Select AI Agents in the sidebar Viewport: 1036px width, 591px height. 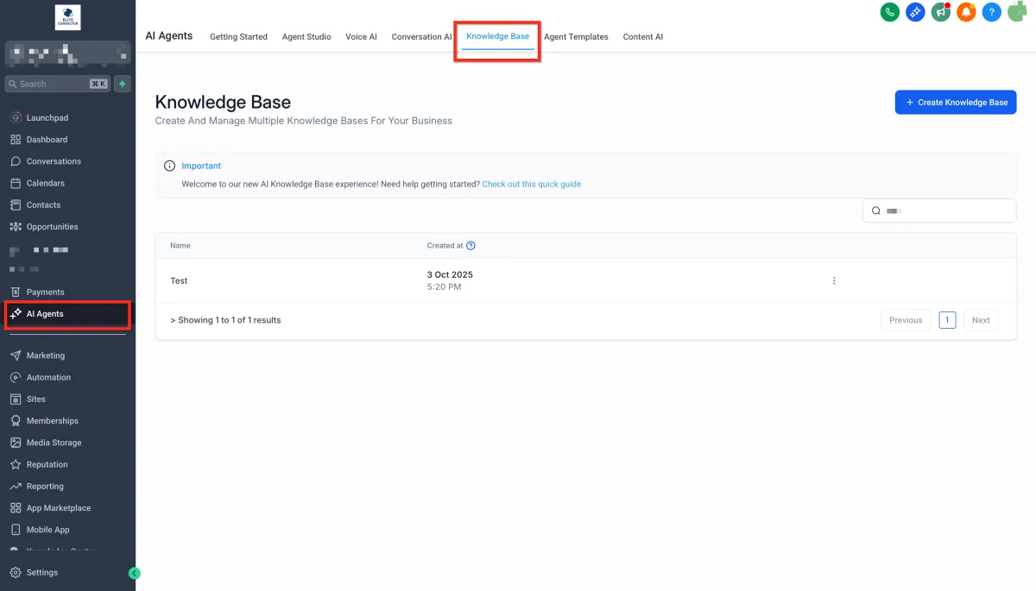(67, 314)
